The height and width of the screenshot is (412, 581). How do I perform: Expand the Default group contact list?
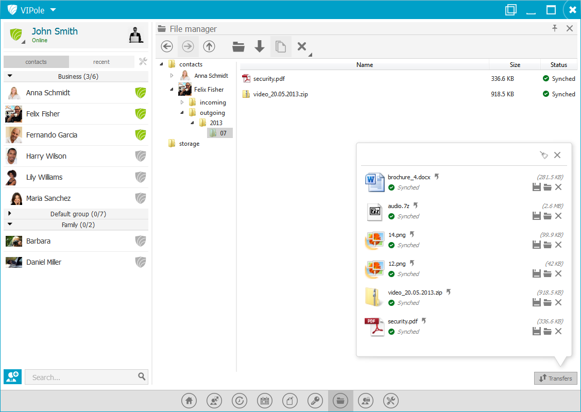click(x=10, y=214)
